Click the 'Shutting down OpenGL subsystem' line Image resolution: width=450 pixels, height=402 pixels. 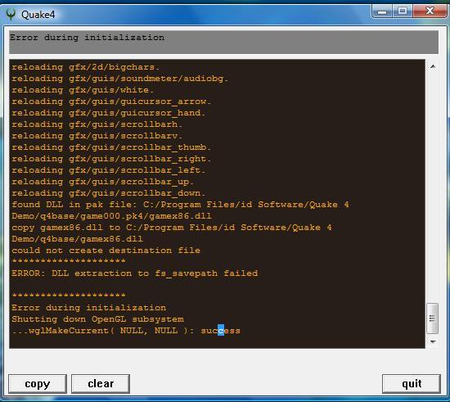[97, 319]
